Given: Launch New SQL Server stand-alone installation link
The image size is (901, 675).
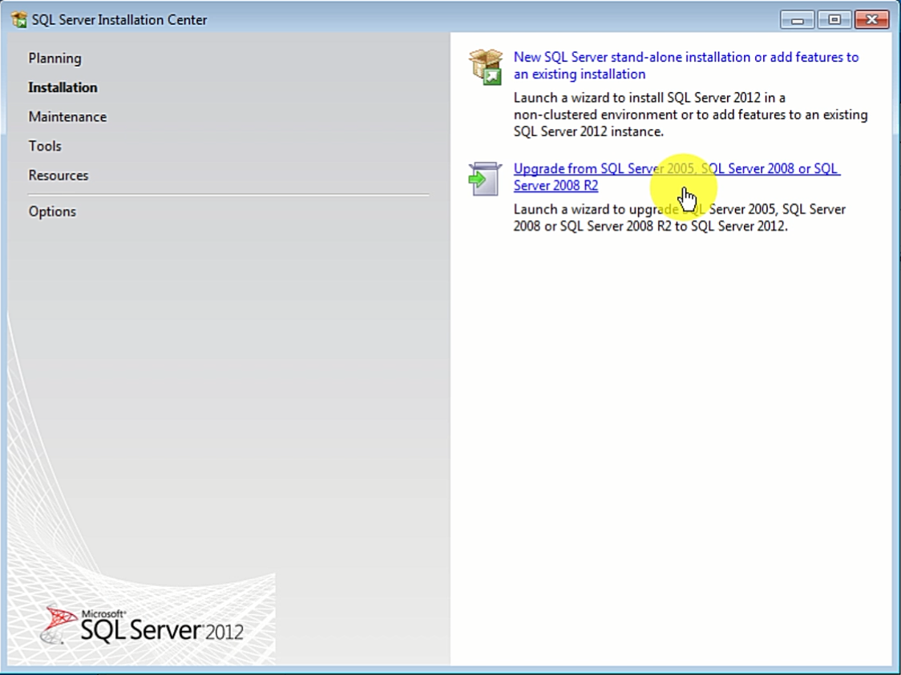Looking at the screenshot, I should [x=686, y=66].
